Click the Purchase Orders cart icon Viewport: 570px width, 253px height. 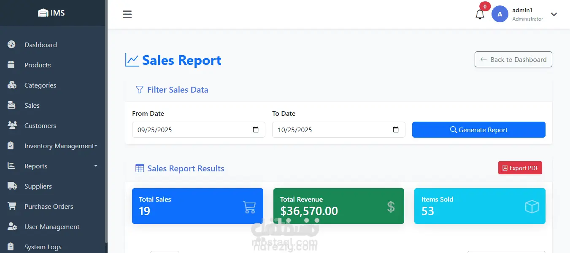pyautogui.click(x=12, y=206)
